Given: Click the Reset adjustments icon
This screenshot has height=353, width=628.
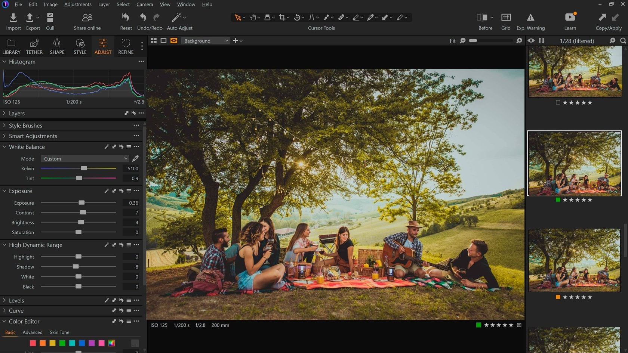Looking at the screenshot, I should 125,17.
